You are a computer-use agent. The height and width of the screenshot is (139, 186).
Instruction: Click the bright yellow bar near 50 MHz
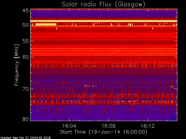click(46, 25)
